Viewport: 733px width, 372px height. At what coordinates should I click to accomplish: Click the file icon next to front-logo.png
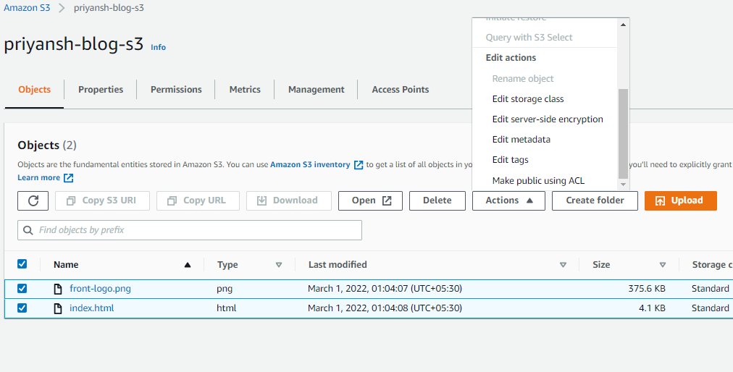[x=58, y=289]
